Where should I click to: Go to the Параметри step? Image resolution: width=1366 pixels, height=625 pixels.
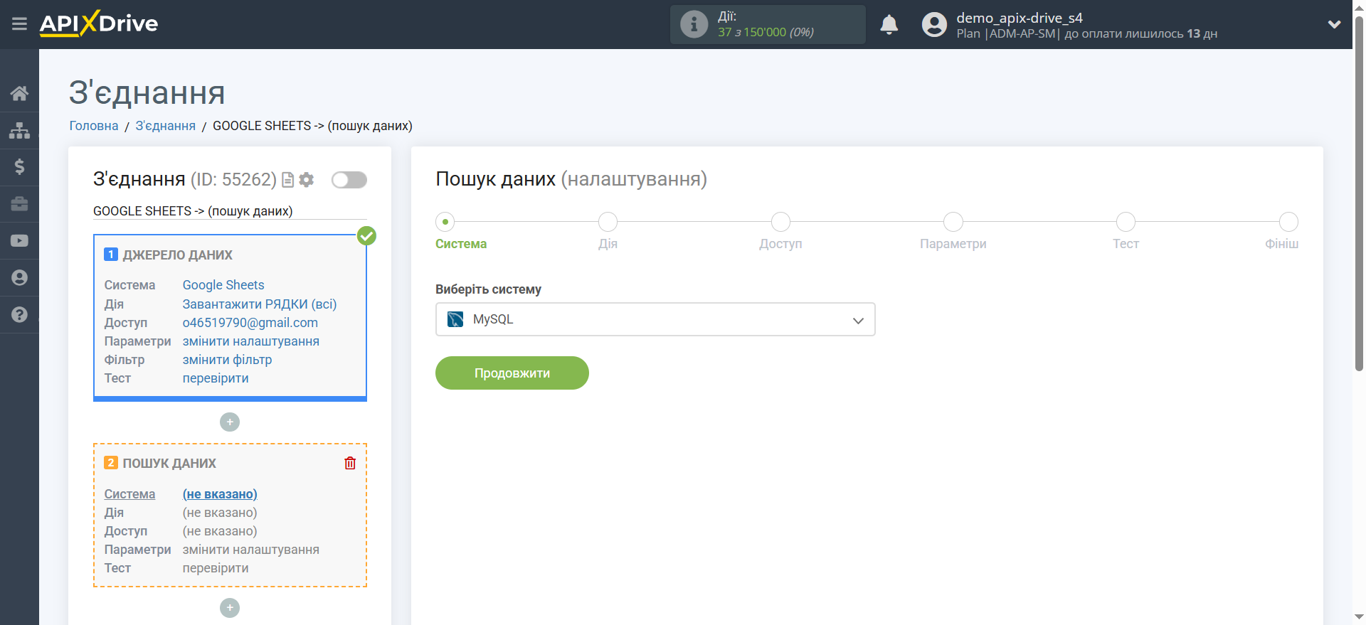[x=953, y=222]
